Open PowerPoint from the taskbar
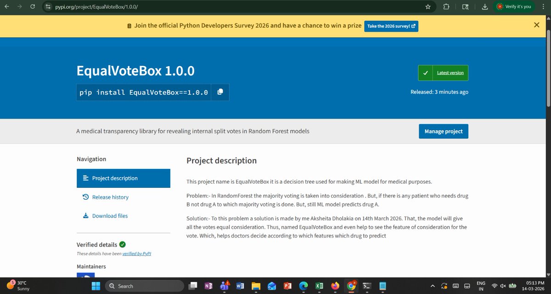Image resolution: width=551 pixels, height=294 pixels. 288,286
